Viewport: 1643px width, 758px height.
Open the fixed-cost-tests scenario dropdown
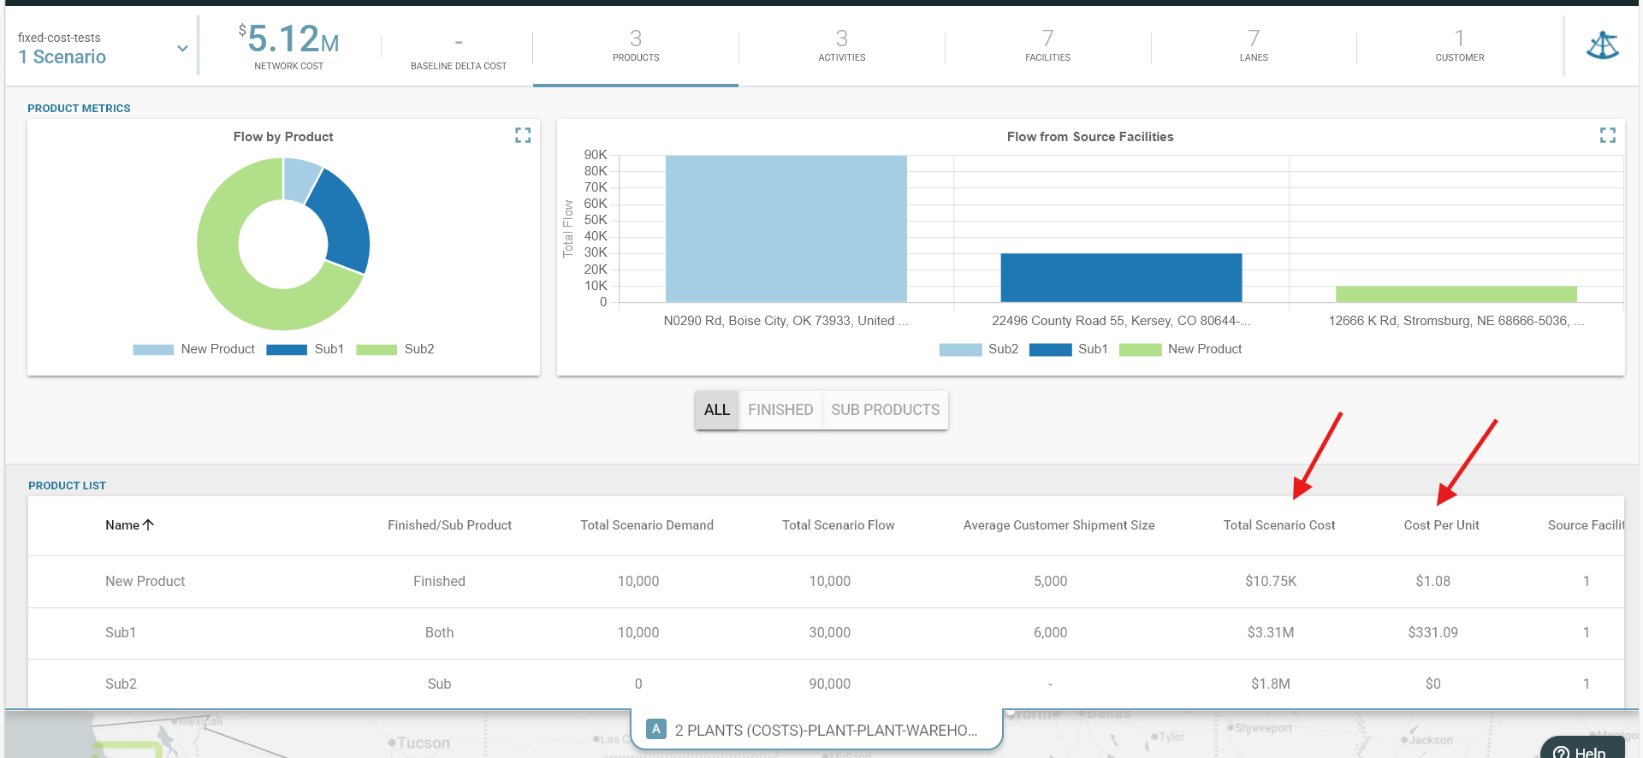[182, 48]
